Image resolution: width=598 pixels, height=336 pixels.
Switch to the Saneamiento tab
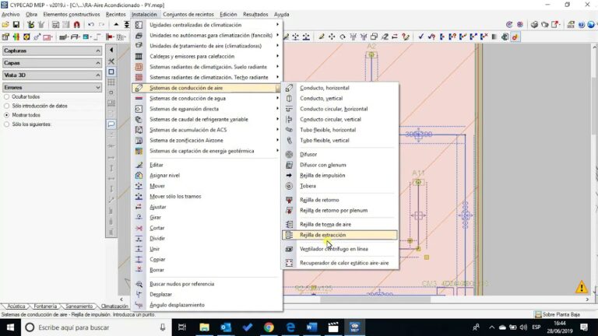pyautogui.click(x=79, y=306)
